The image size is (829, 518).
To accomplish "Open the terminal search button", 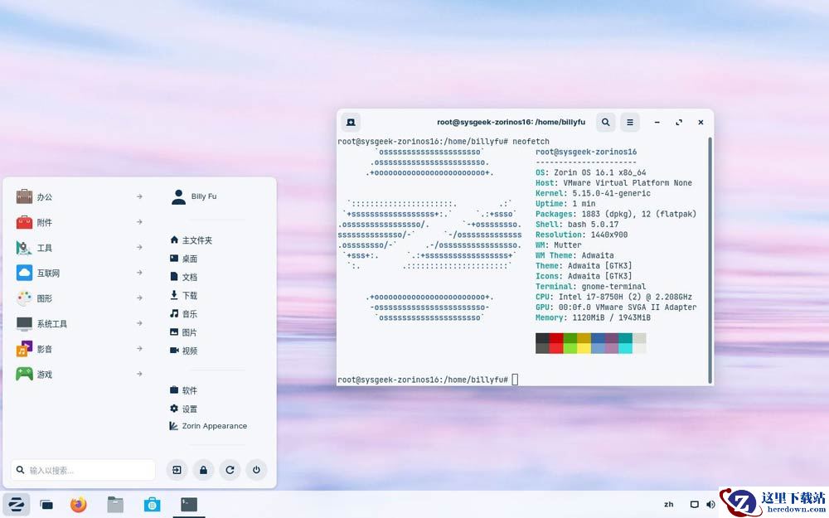I will click(606, 122).
